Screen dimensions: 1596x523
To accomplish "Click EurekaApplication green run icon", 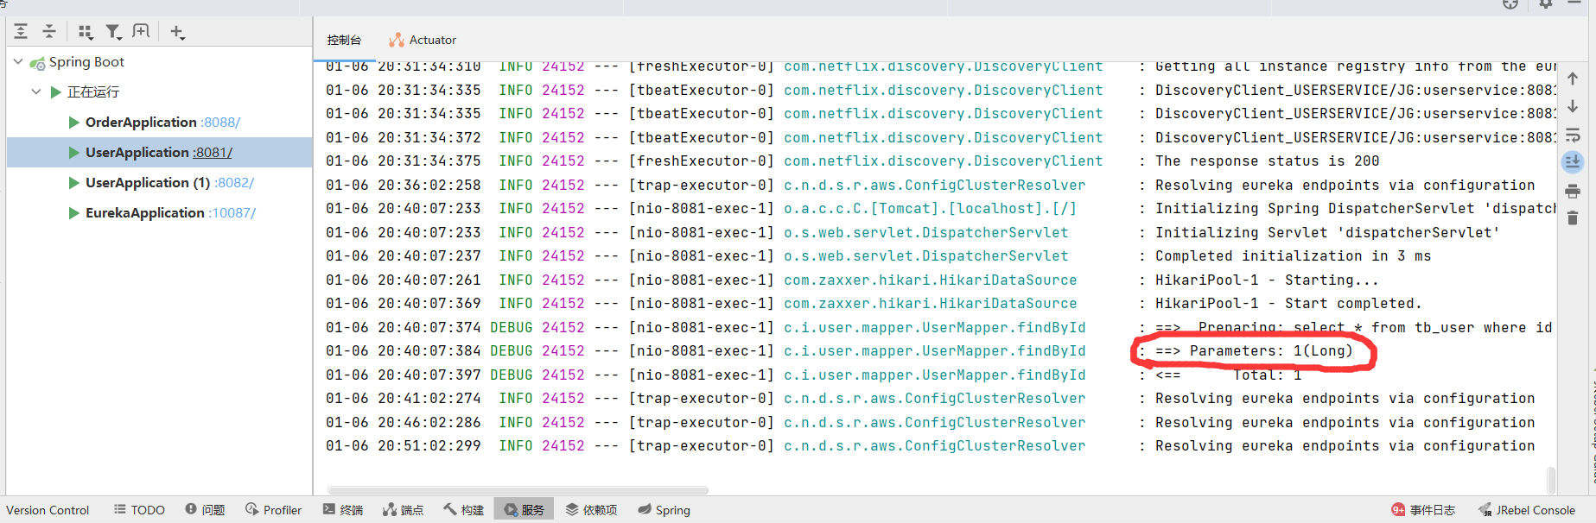I will [74, 213].
